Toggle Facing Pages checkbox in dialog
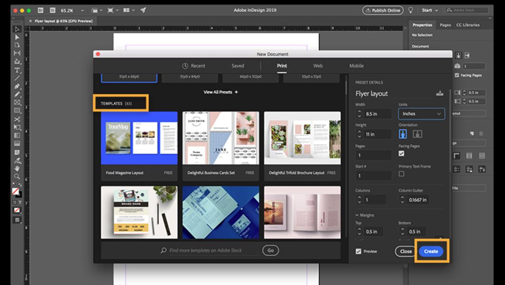Image resolution: width=505 pixels, height=285 pixels. pos(401,153)
